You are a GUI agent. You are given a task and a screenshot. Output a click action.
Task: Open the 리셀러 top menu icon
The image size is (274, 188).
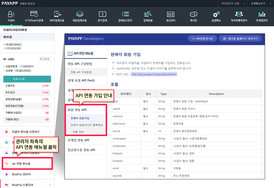coord(11,14)
